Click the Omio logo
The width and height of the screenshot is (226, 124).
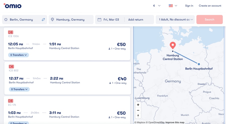pyautogui.click(x=13, y=6)
